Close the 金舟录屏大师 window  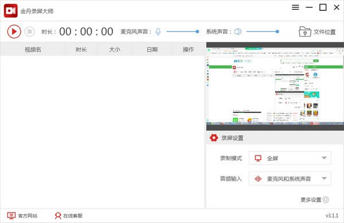(337, 7)
